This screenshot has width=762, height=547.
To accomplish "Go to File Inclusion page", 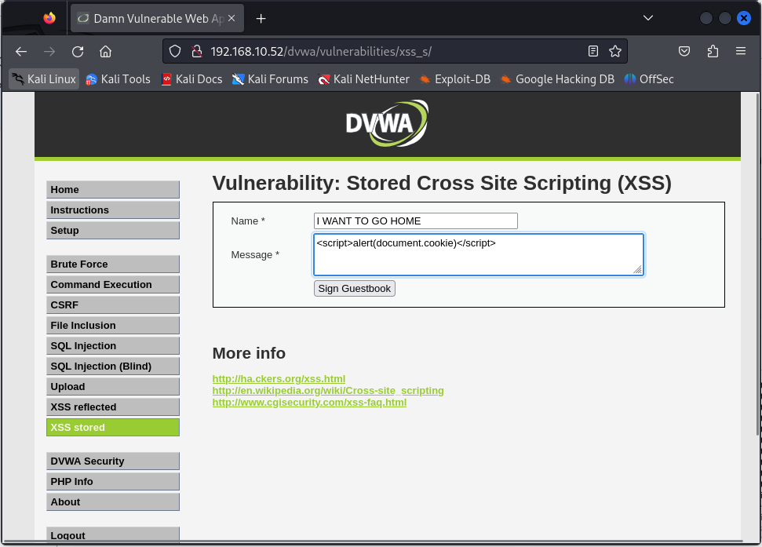I will pyautogui.click(x=113, y=326).
